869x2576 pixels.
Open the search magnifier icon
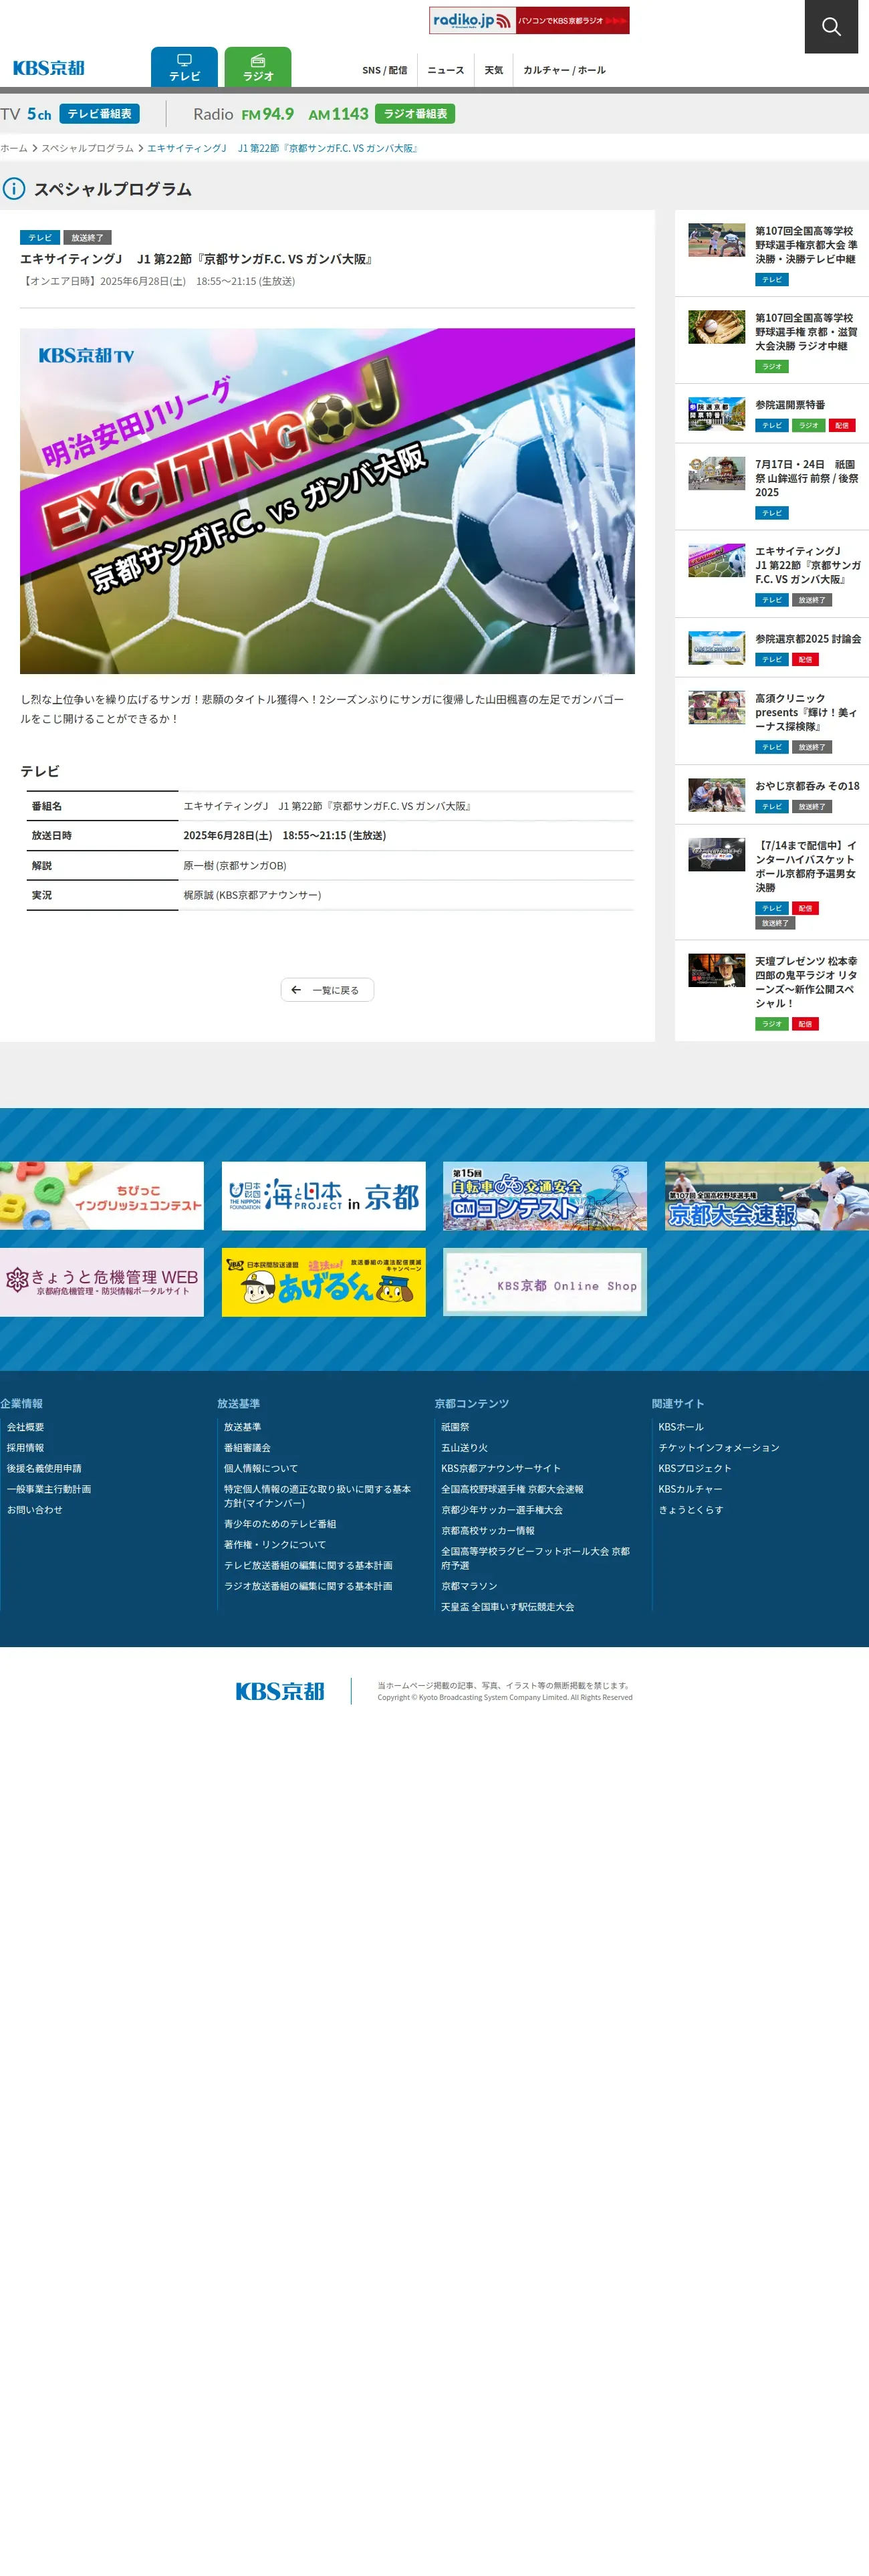point(831,26)
